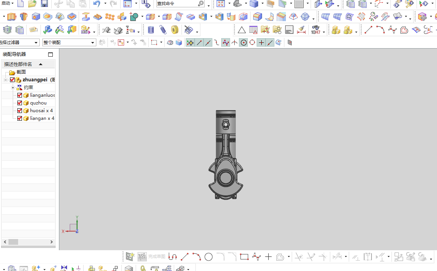Screen dimensions: 437x271
Task: Expand the 约束 constraints node
Action: pyautogui.click(x=13, y=88)
